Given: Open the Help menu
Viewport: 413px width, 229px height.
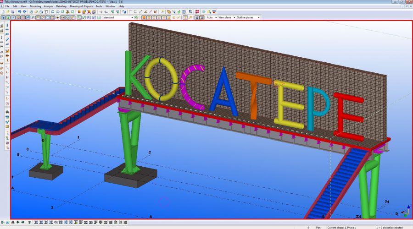Looking at the screenshot, I should pos(121,6).
